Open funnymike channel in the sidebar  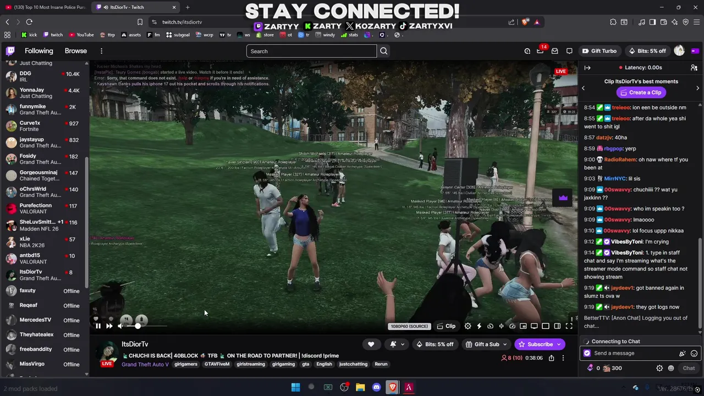(x=44, y=109)
